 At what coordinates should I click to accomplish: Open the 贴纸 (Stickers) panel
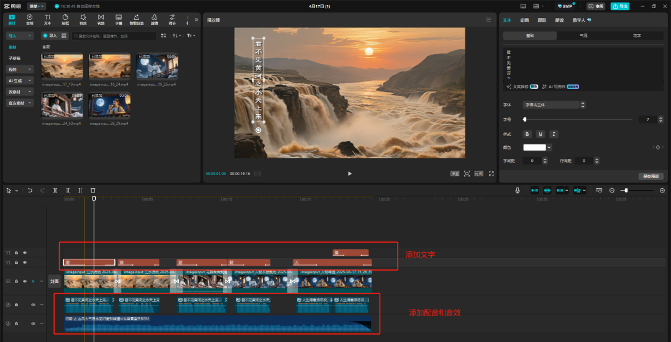click(x=65, y=19)
